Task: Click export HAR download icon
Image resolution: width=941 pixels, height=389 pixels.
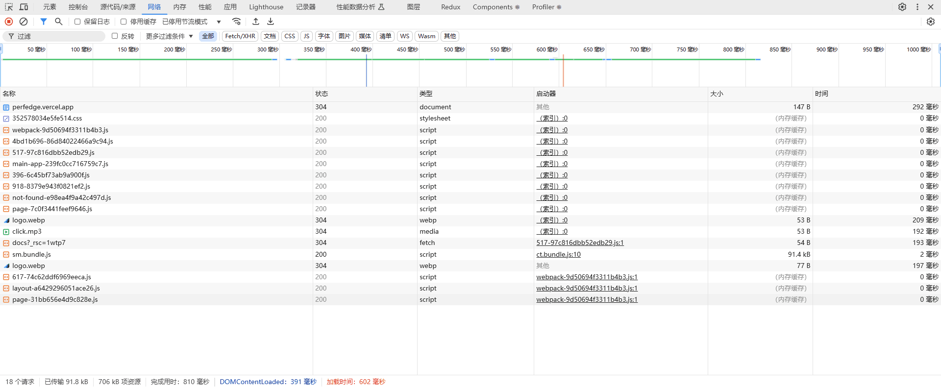Action: coord(271,22)
